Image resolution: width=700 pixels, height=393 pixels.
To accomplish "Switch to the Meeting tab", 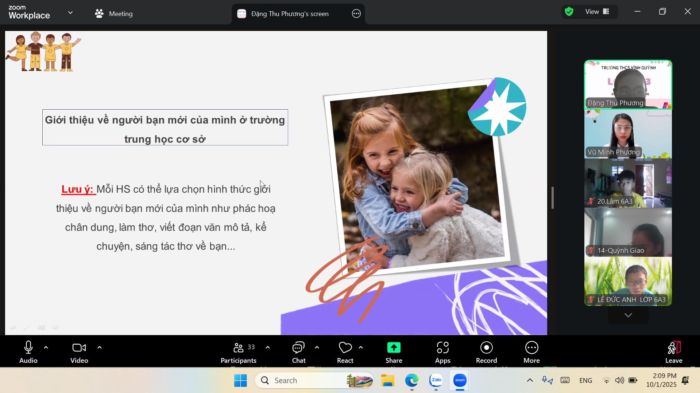I will (x=114, y=14).
